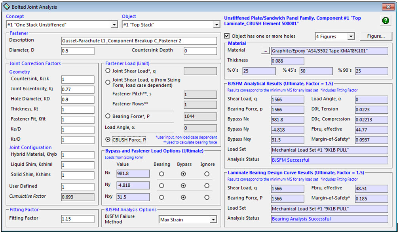Click the BJSFM Fbru, effective value
The height and width of the screenshot is (233, 399).
372,130
